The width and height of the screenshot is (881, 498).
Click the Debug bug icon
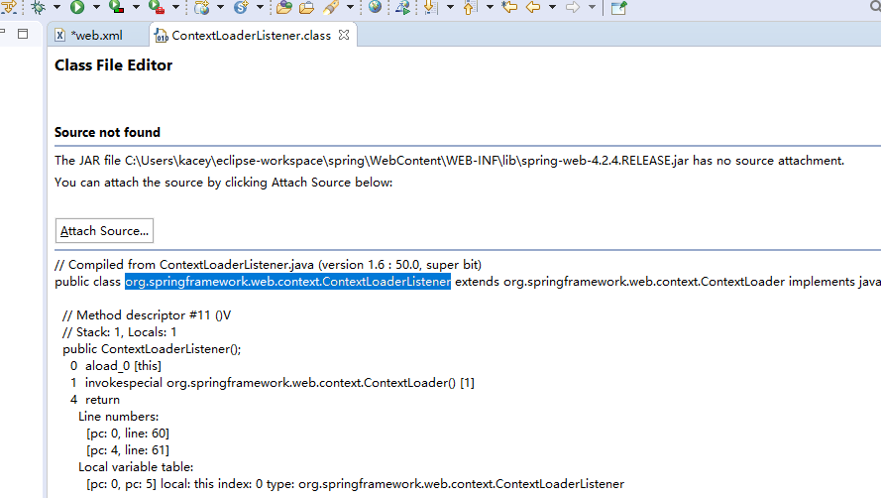pos(39,7)
